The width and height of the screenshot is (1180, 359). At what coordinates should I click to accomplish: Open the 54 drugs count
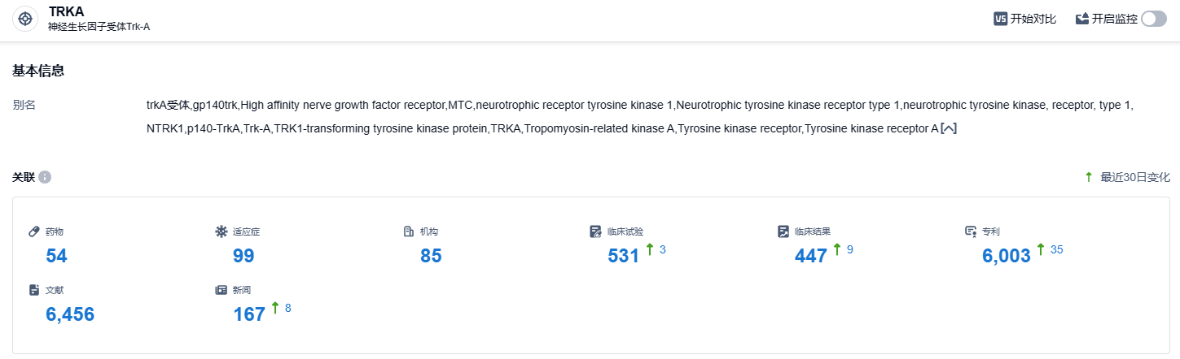point(56,256)
